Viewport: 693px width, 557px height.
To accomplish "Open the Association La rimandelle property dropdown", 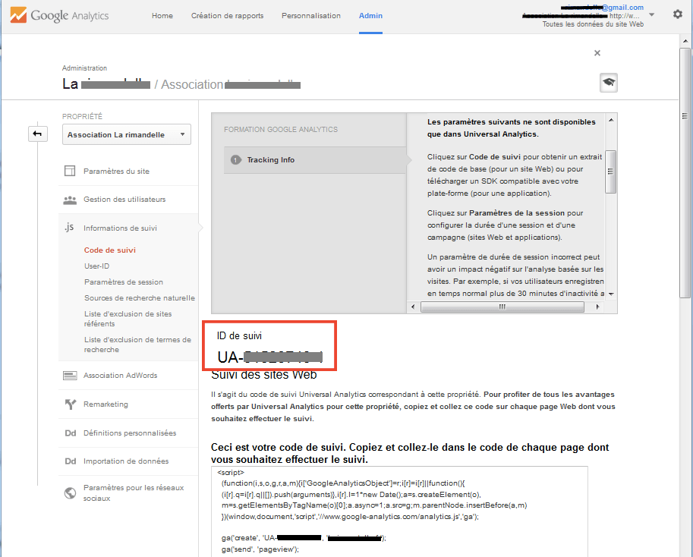I will (x=126, y=135).
